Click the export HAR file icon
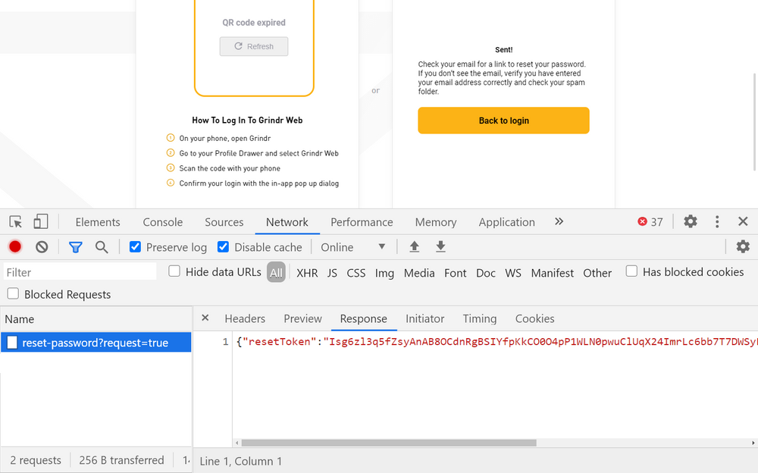This screenshot has width=758, height=473. point(440,246)
